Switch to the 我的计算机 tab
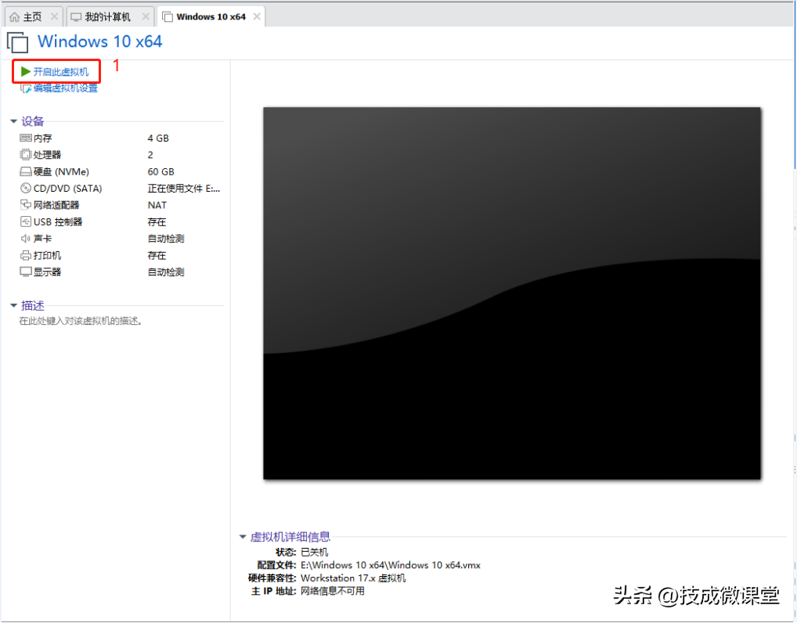The image size is (797, 623). pos(110,16)
